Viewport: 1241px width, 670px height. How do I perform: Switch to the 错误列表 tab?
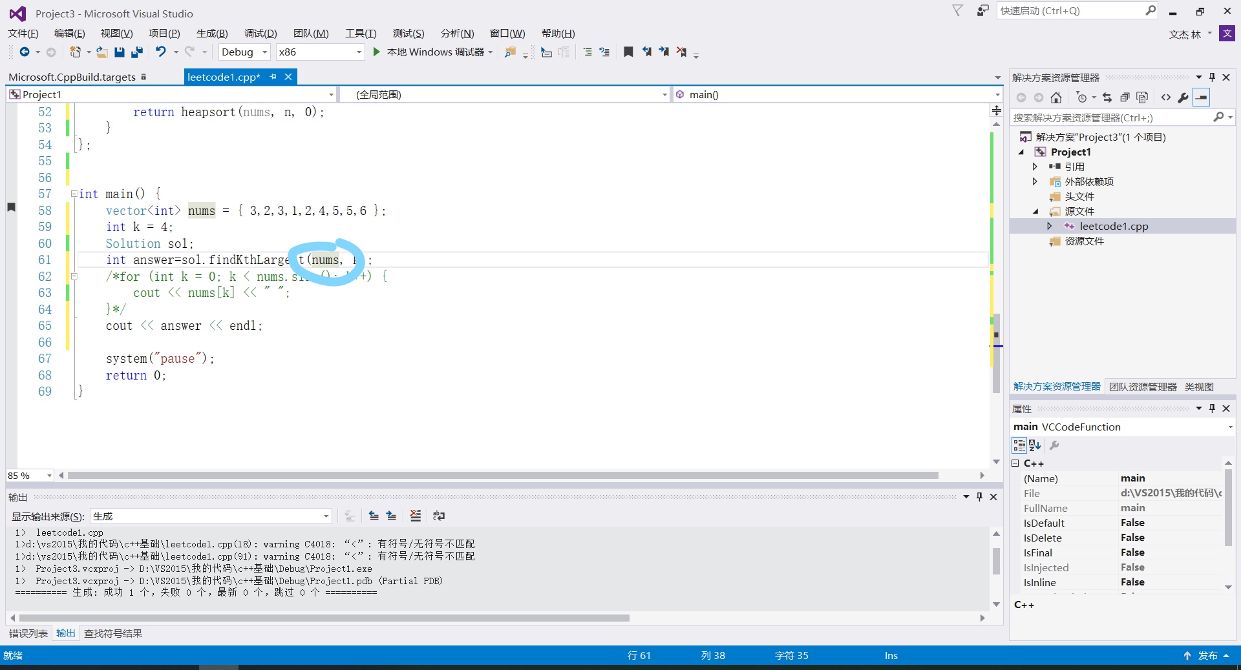[28, 633]
